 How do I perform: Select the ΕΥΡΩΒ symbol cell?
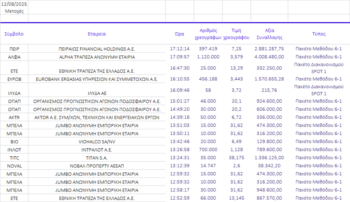click(14, 79)
